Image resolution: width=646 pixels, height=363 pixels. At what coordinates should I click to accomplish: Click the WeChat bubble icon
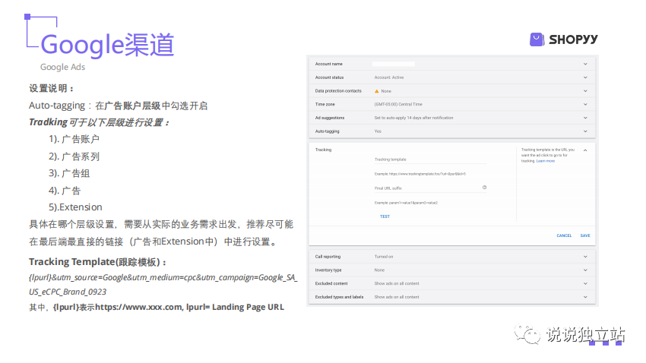pyautogui.click(x=527, y=334)
